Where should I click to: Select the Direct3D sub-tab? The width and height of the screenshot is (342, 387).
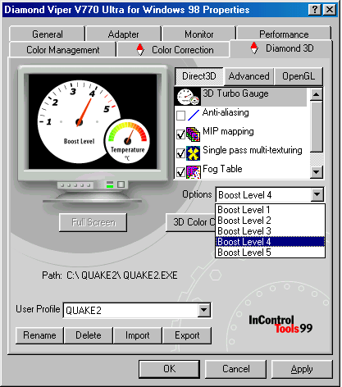click(x=199, y=76)
